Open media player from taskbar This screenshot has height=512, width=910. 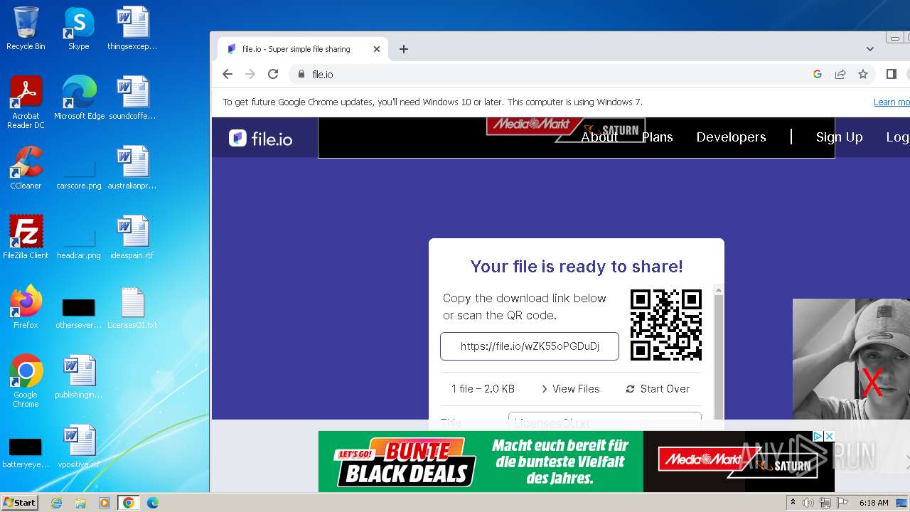105,503
